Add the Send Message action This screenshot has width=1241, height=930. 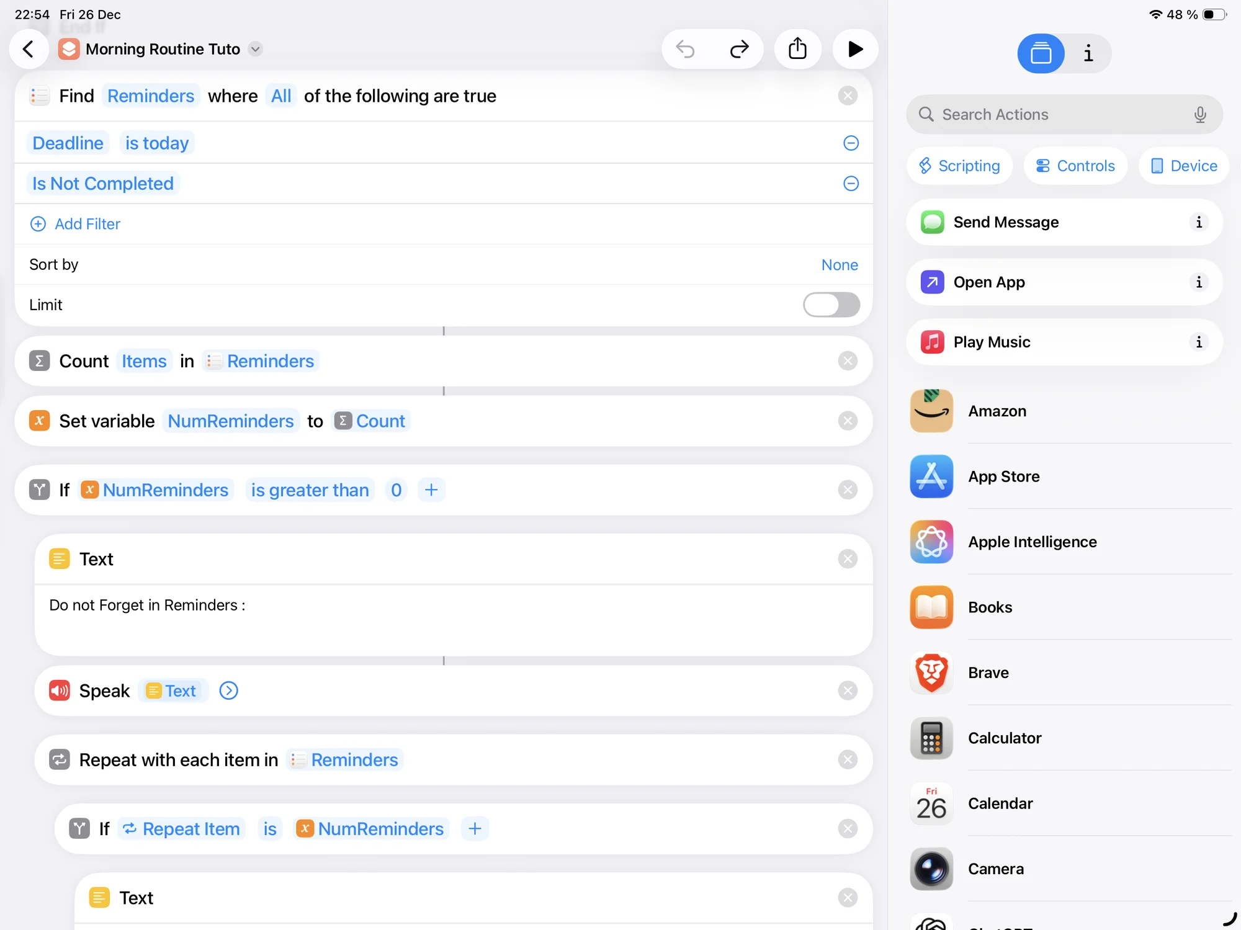(1005, 222)
